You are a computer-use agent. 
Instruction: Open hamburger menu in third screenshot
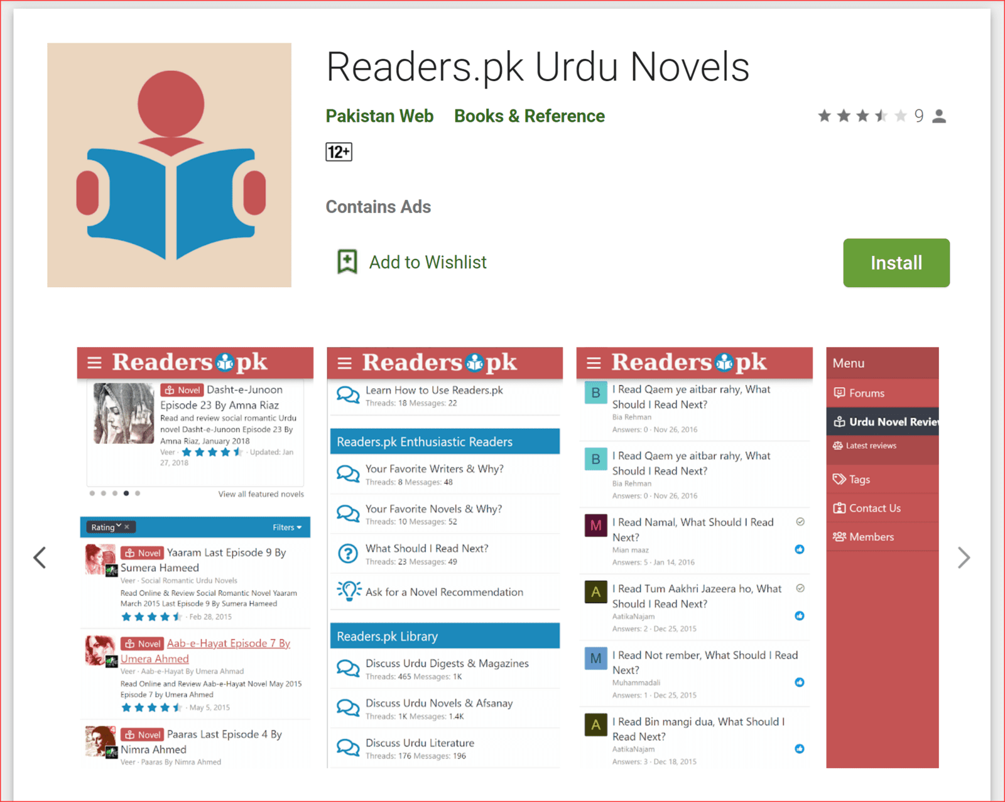594,363
